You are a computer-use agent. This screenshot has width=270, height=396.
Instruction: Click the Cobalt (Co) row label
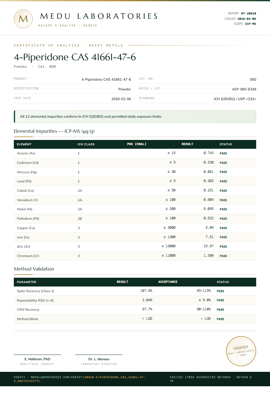pos(25,191)
